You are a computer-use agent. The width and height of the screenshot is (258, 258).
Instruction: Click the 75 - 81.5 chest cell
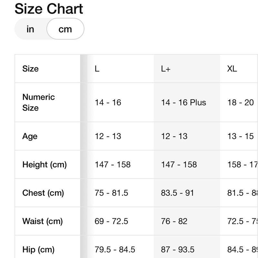(112, 193)
